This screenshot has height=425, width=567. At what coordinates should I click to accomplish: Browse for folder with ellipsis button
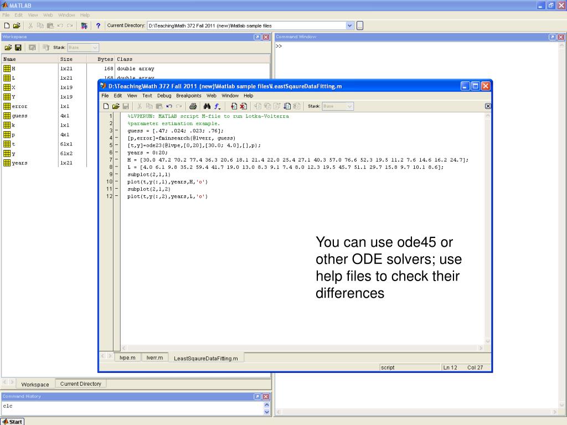[360, 25]
